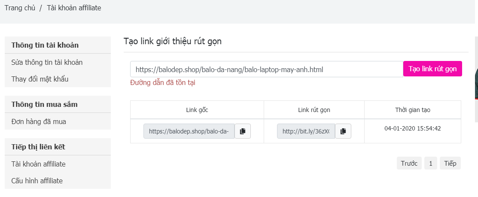Screen dimensions: 478x197
Task: Click the 'Link rút gọn' column header
Action: (x=314, y=110)
